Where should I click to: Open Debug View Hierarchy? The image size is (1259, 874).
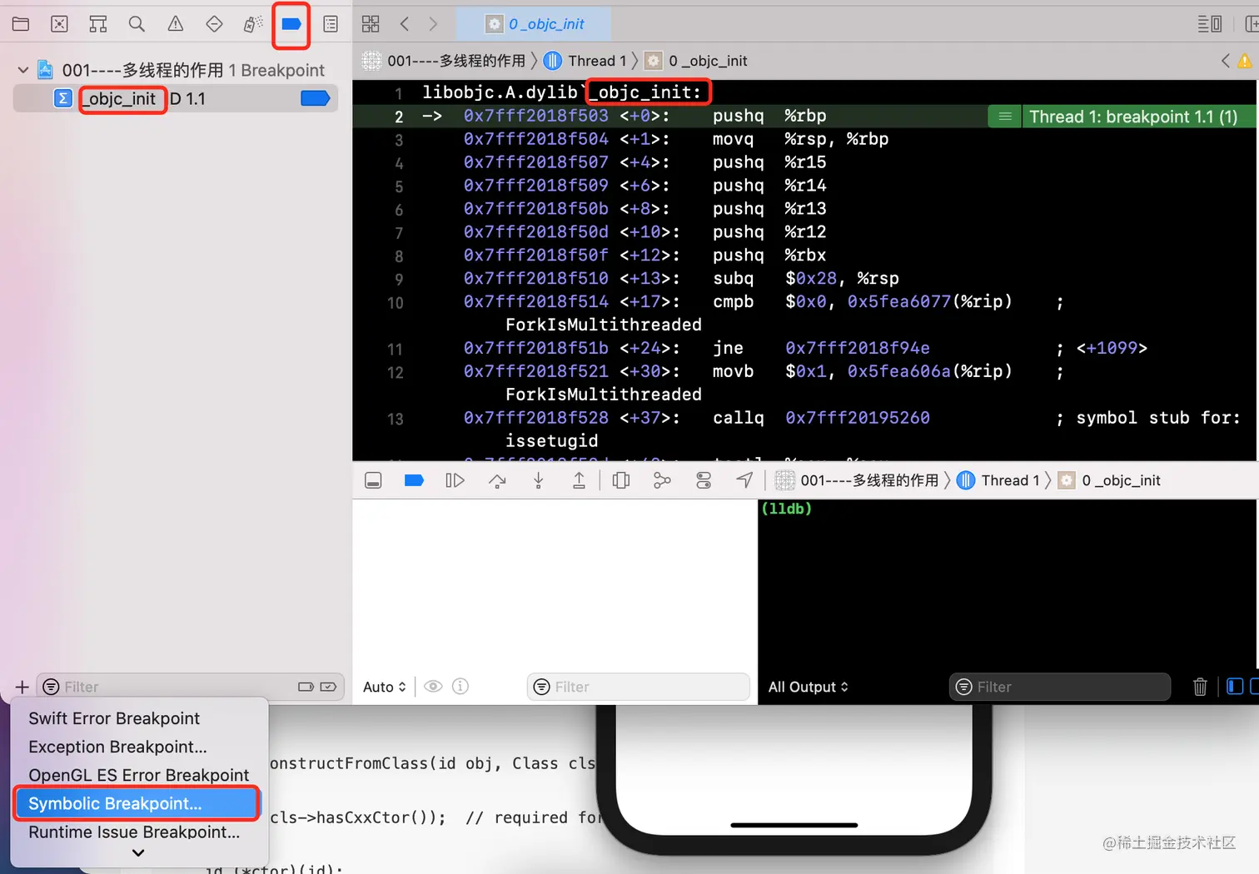click(x=621, y=480)
